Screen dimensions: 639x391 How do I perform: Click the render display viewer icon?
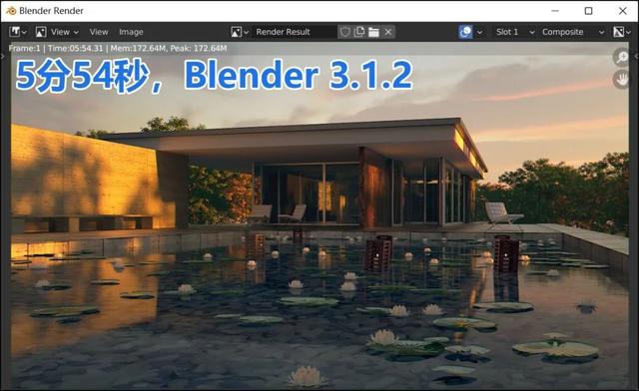465,32
